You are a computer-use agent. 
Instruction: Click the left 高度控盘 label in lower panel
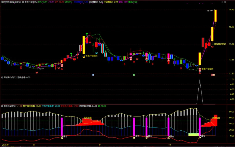point(88,118)
